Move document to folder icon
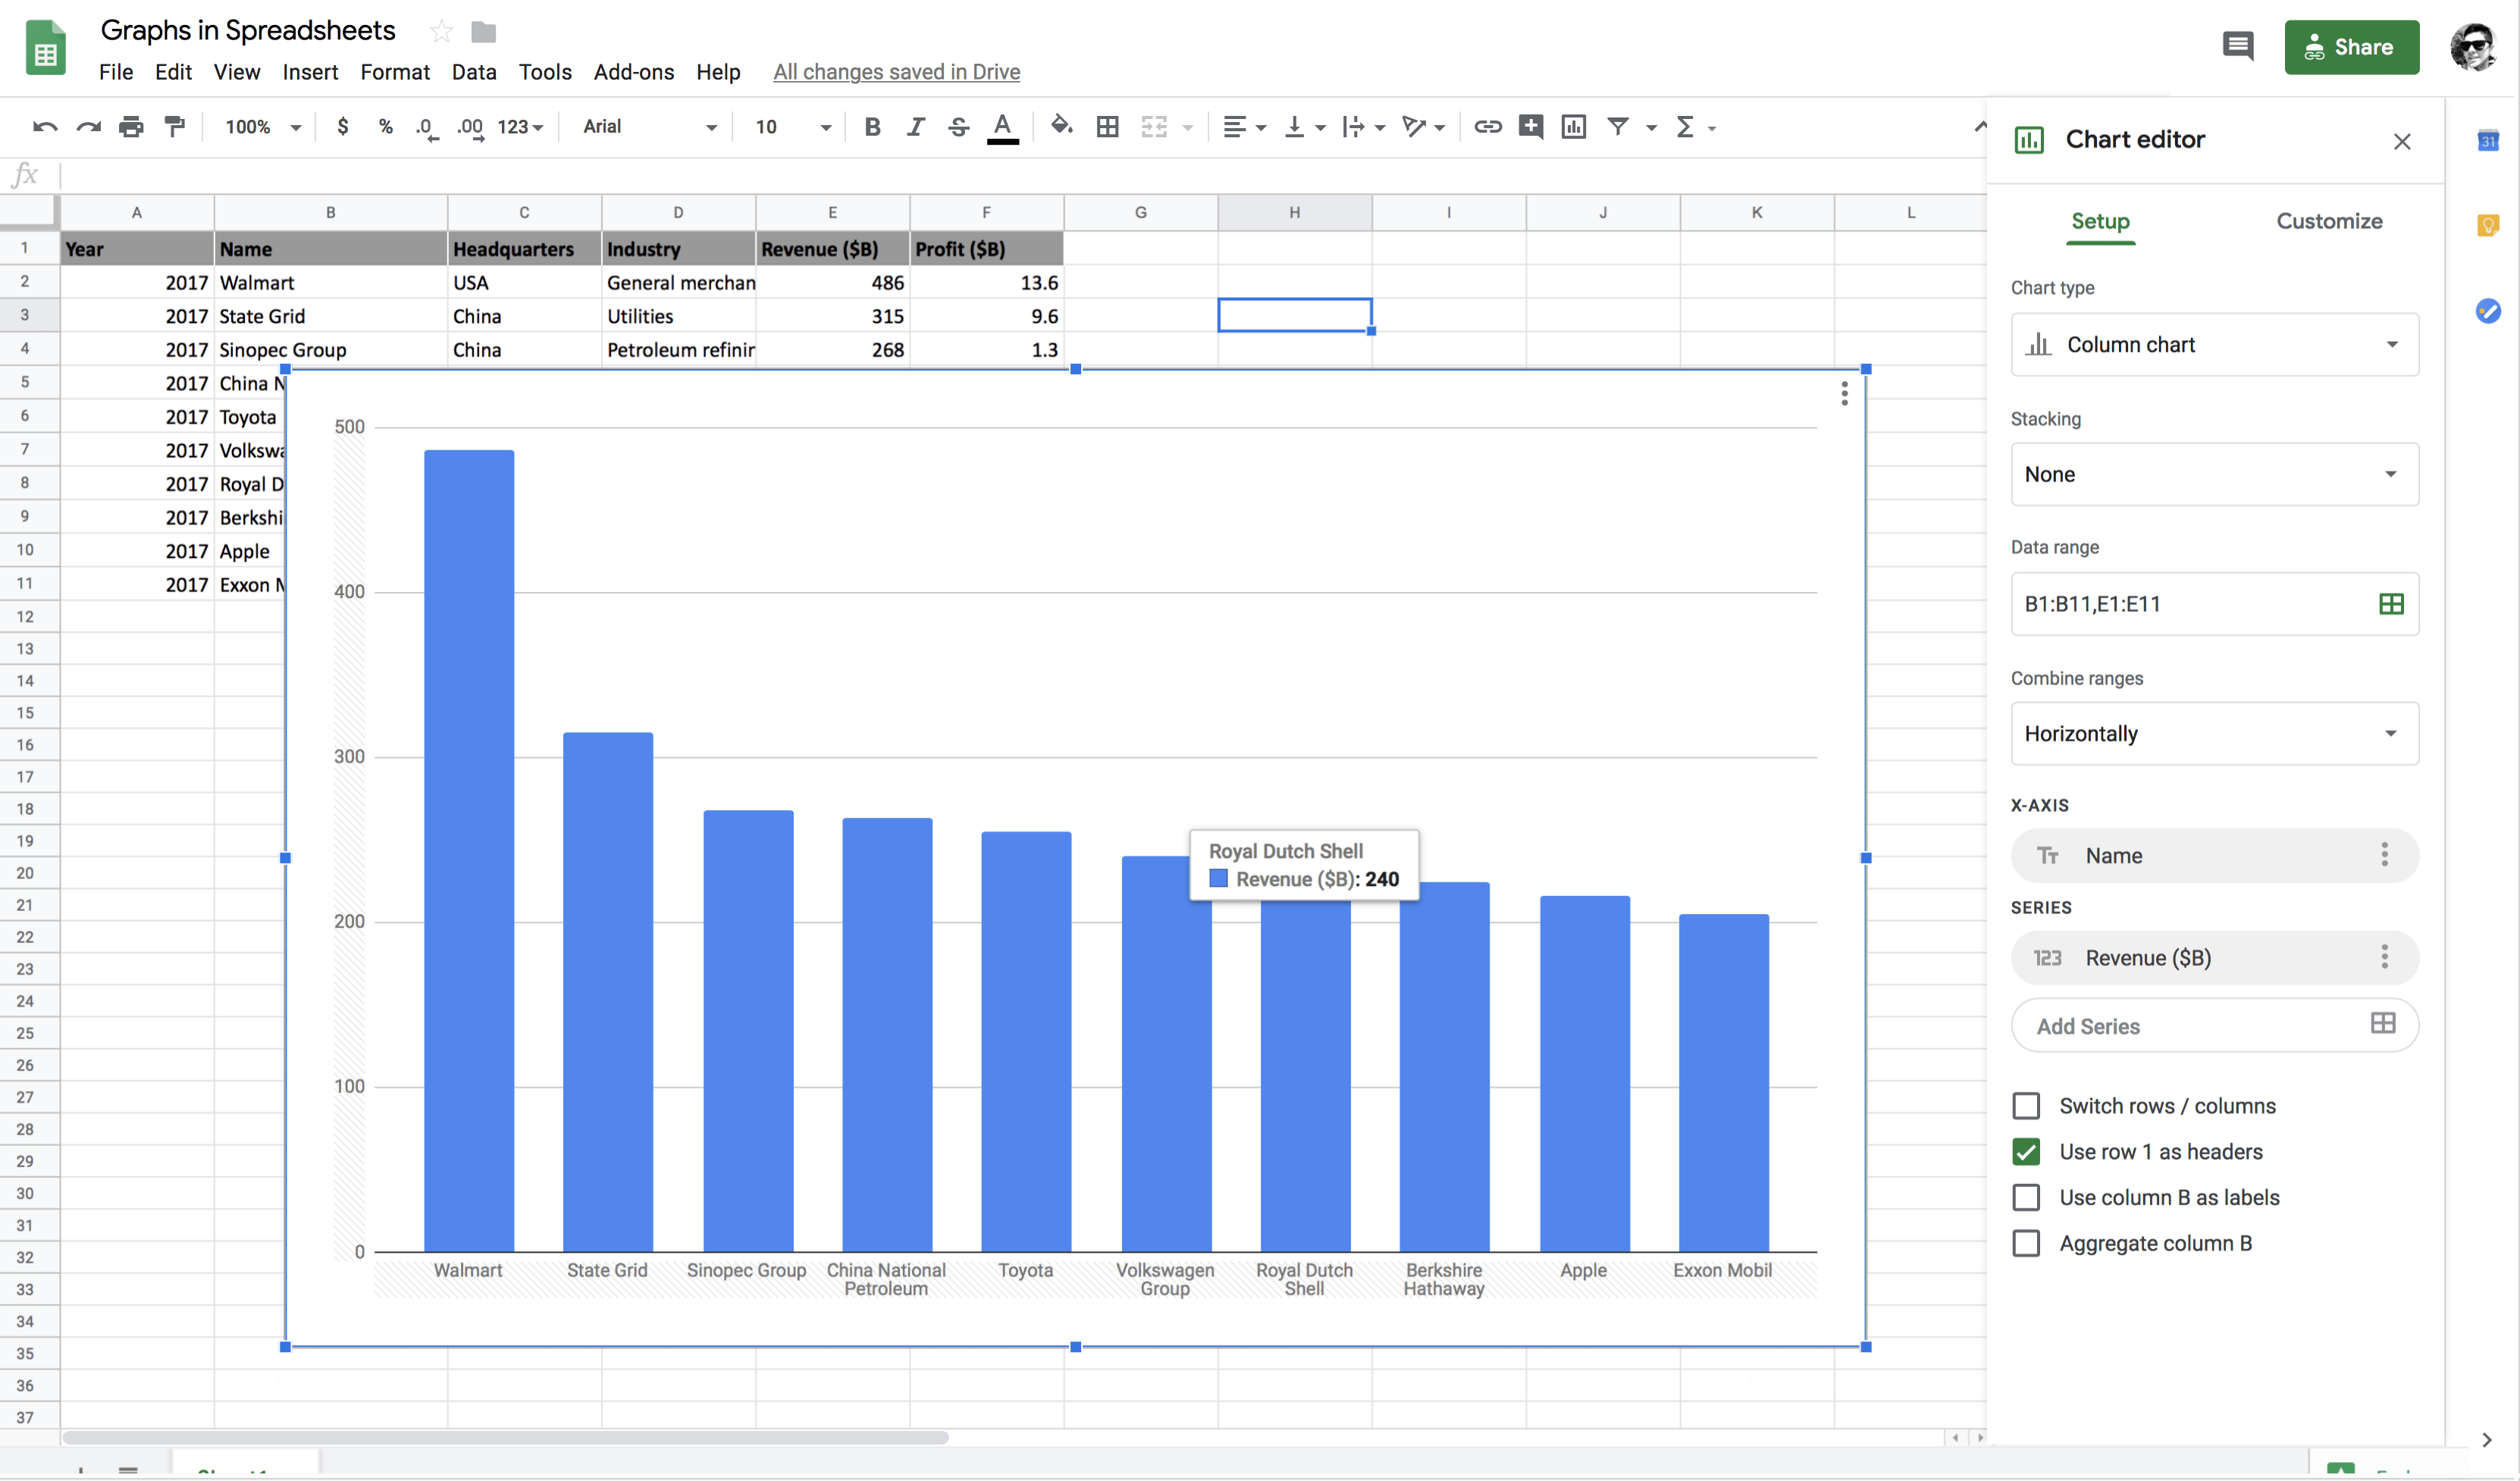The width and height of the screenshot is (2520, 1481). [483, 32]
